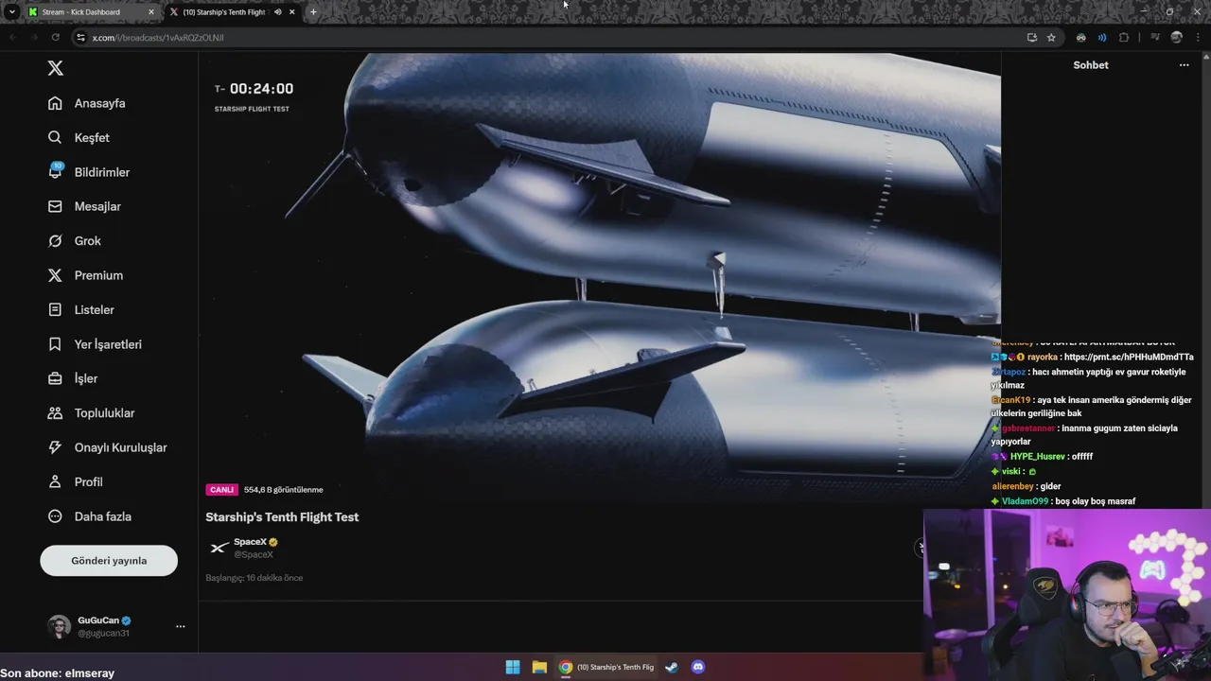Screen dimensions: 1211x681
Task: Click the Gönderi yayınla button
Action: pos(109,561)
